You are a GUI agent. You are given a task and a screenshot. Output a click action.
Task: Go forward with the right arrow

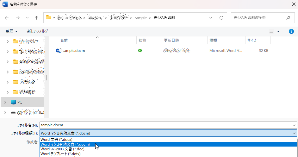click(18, 18)
